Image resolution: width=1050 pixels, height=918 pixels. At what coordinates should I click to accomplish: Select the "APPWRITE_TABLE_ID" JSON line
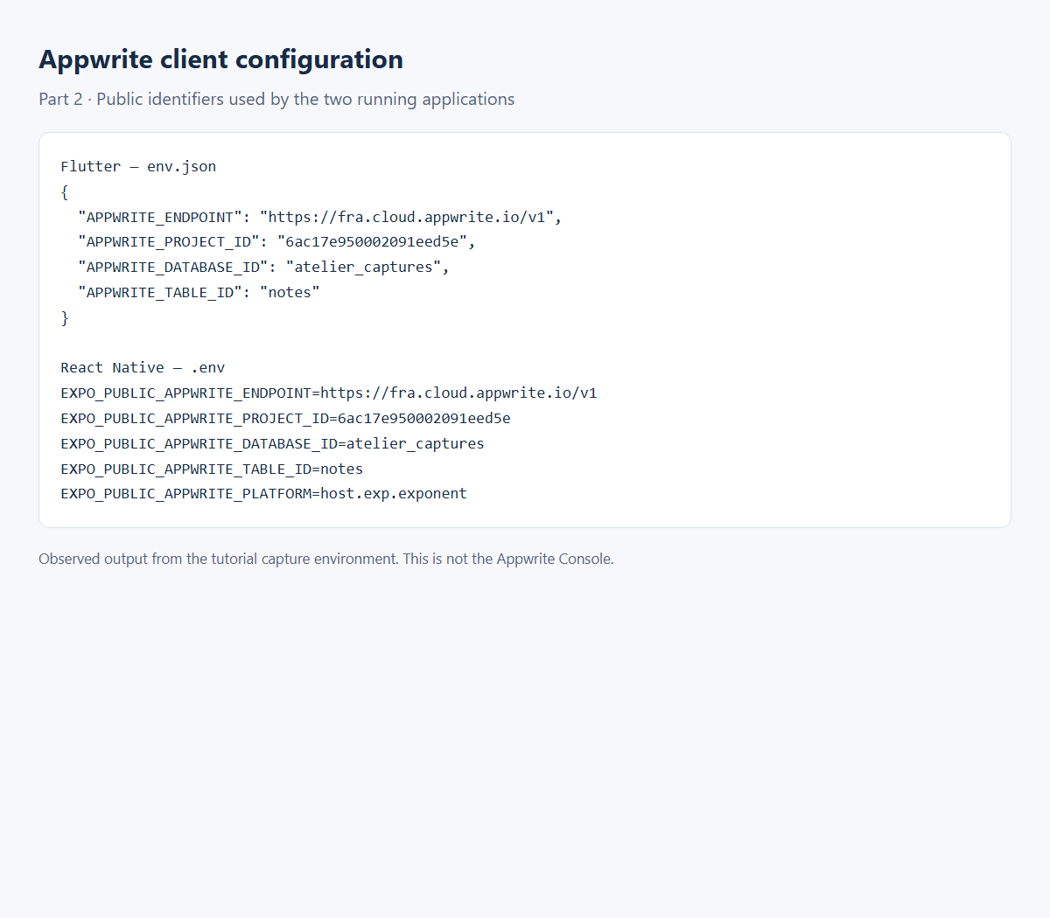(x=199, y=293)
